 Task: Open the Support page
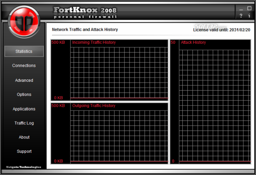pos(24,151)
